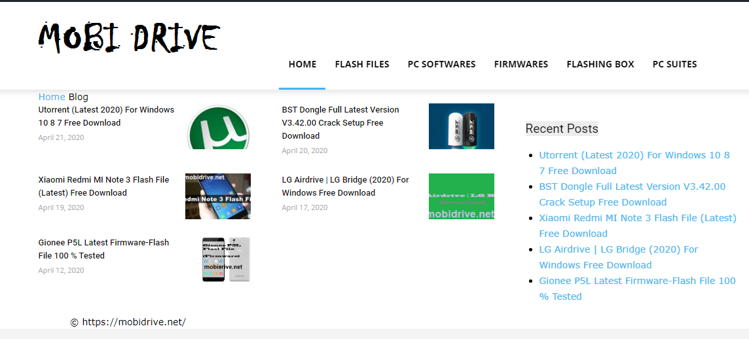Click the Mobi Drive site logo
Viewport: 749px width, 339px height.
[x=129, y=37]
